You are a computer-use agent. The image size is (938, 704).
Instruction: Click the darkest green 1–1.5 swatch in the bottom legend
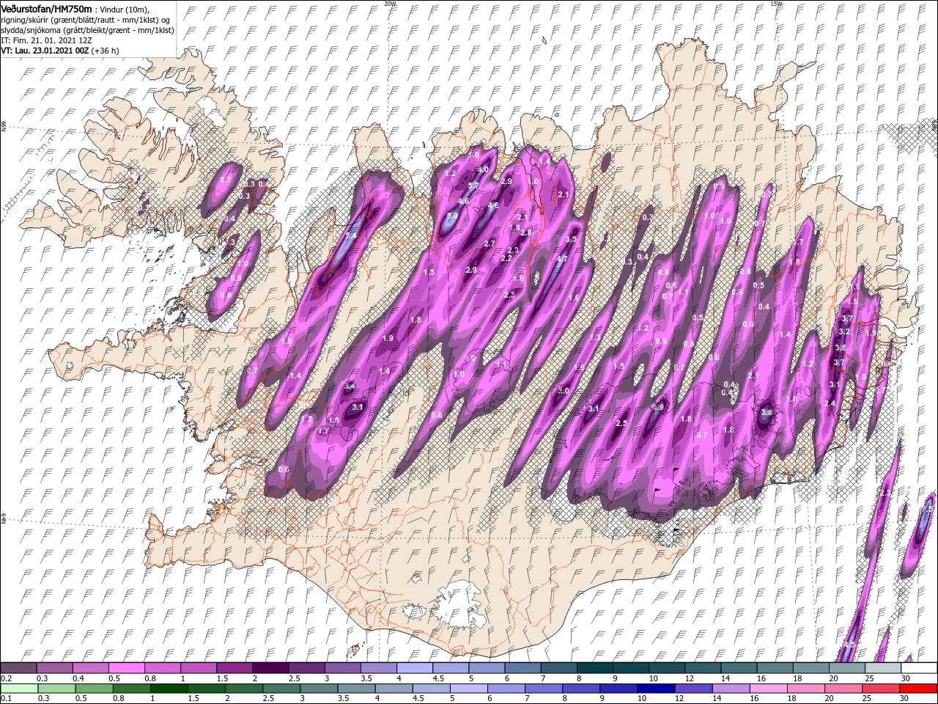pyautogui.click(x=169, y=689)
